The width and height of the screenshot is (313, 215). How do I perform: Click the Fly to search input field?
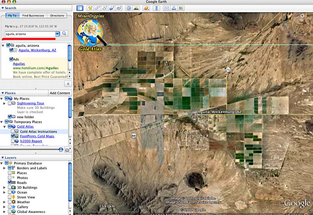[30, 34]
